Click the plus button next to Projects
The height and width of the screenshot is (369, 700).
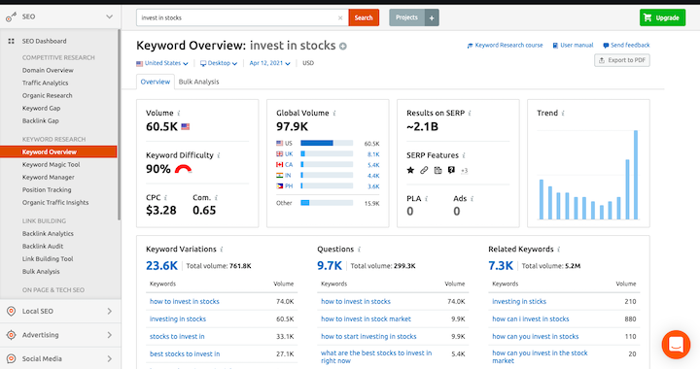(x=432, y=17)
